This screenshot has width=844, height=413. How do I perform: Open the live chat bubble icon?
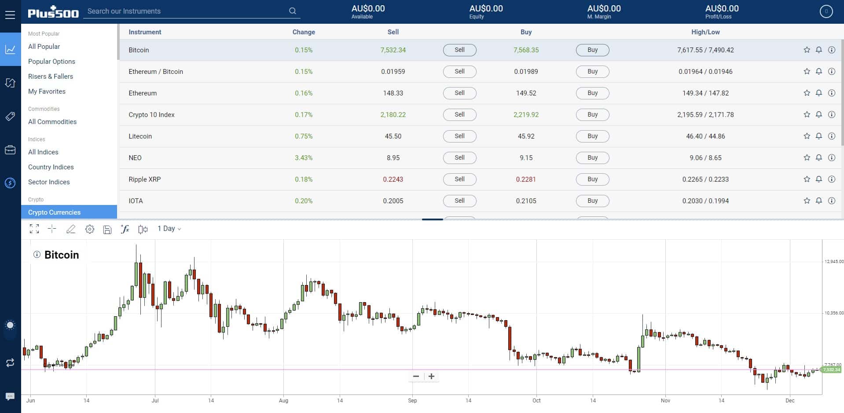pos(10,396)
